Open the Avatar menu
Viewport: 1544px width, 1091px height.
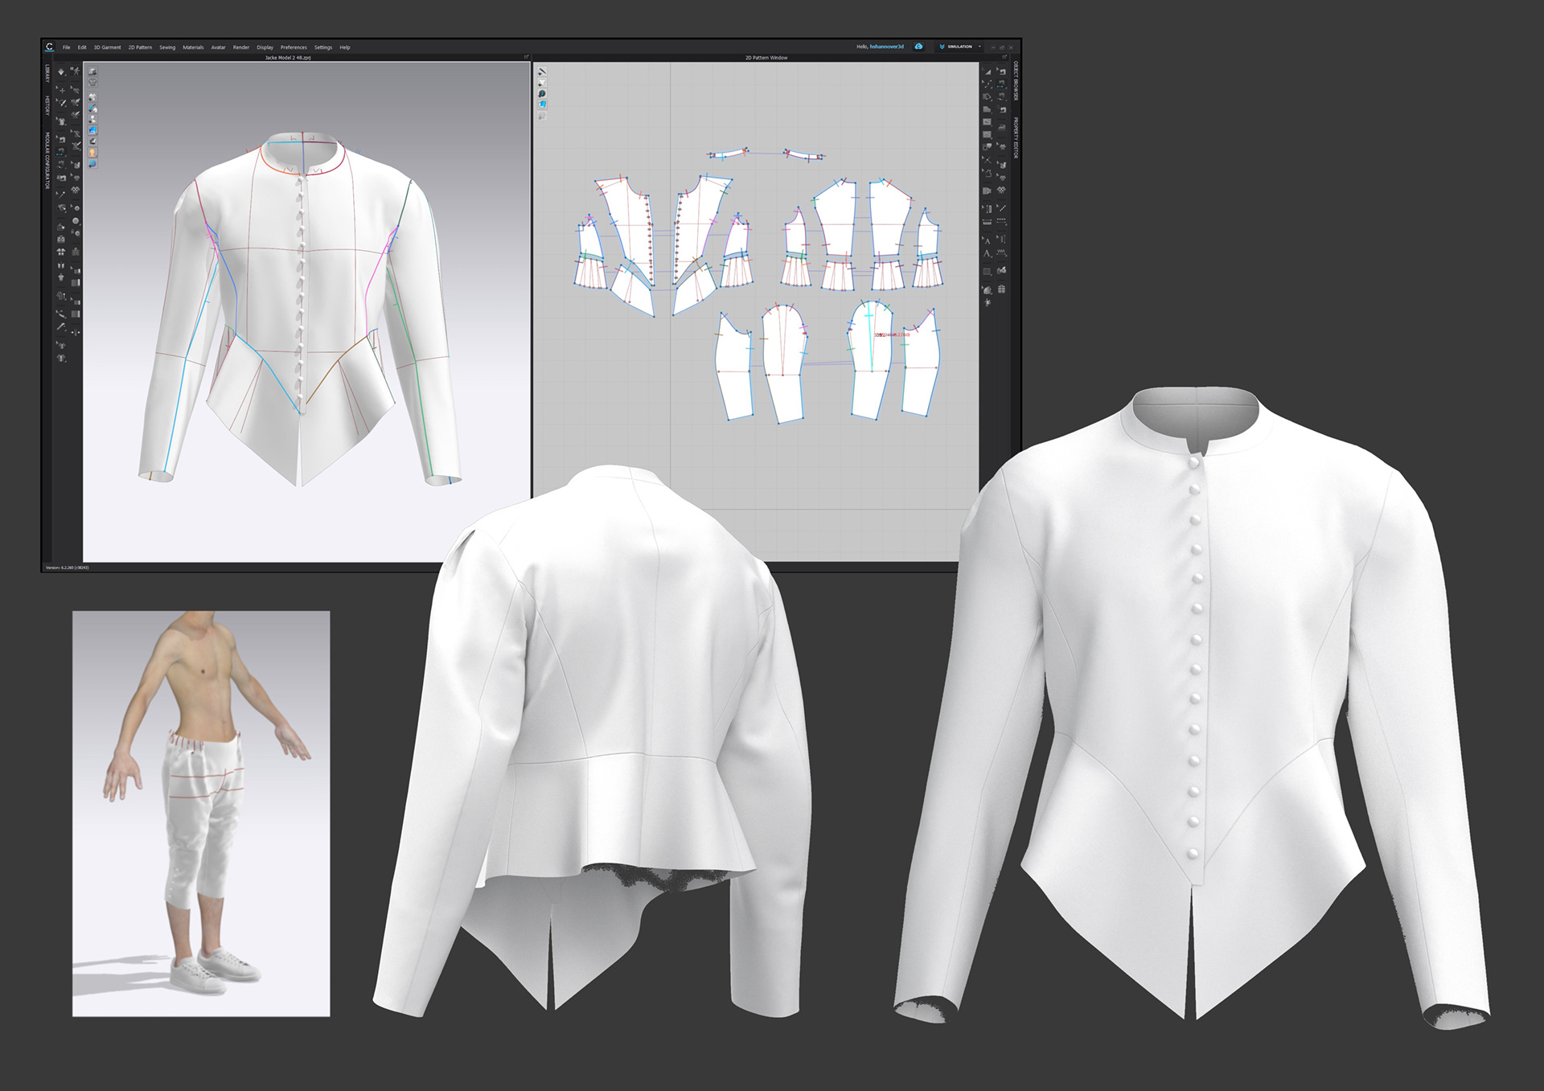(218, 47)
